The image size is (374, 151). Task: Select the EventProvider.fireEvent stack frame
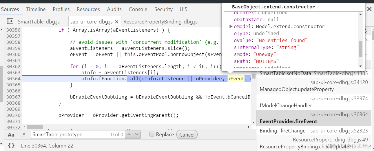[314, 118]
